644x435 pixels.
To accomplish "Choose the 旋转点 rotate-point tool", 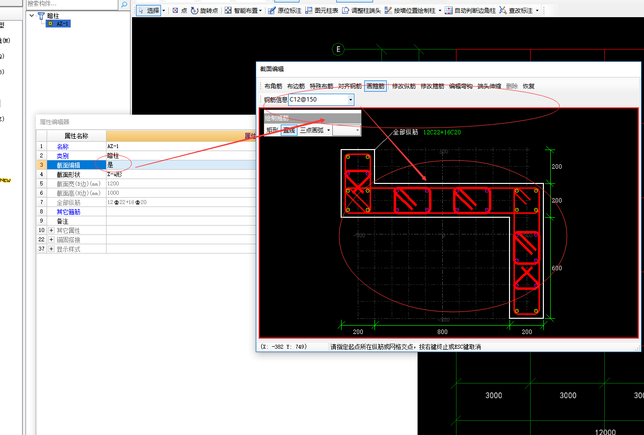I will [205, 10].
